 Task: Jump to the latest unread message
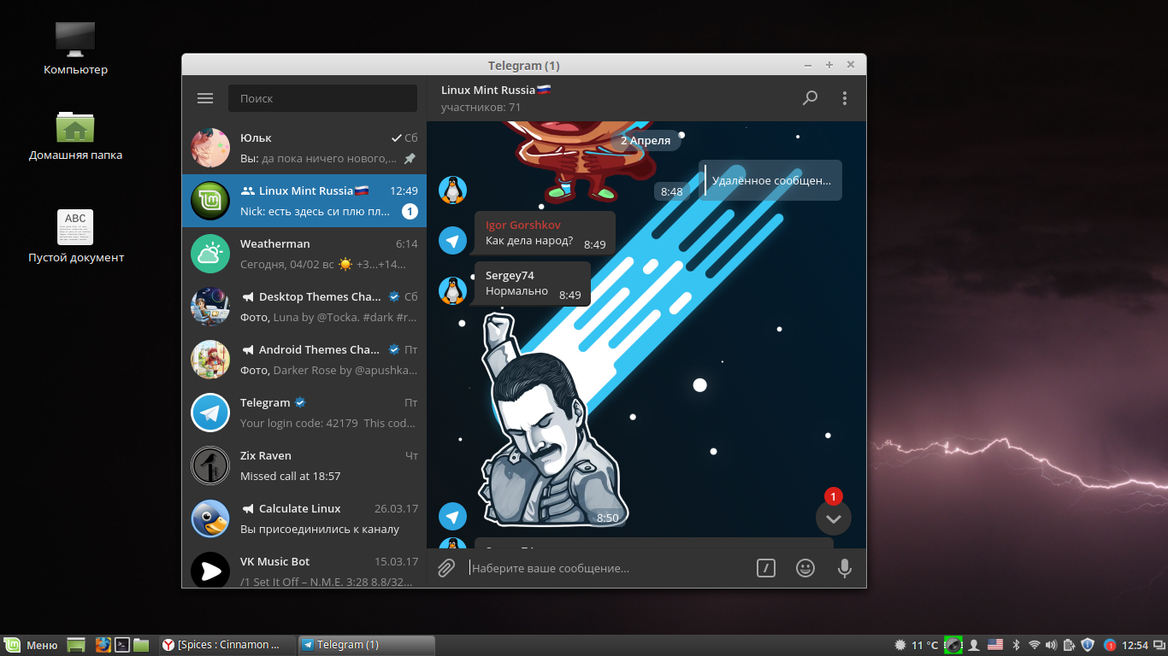point(834,518)
